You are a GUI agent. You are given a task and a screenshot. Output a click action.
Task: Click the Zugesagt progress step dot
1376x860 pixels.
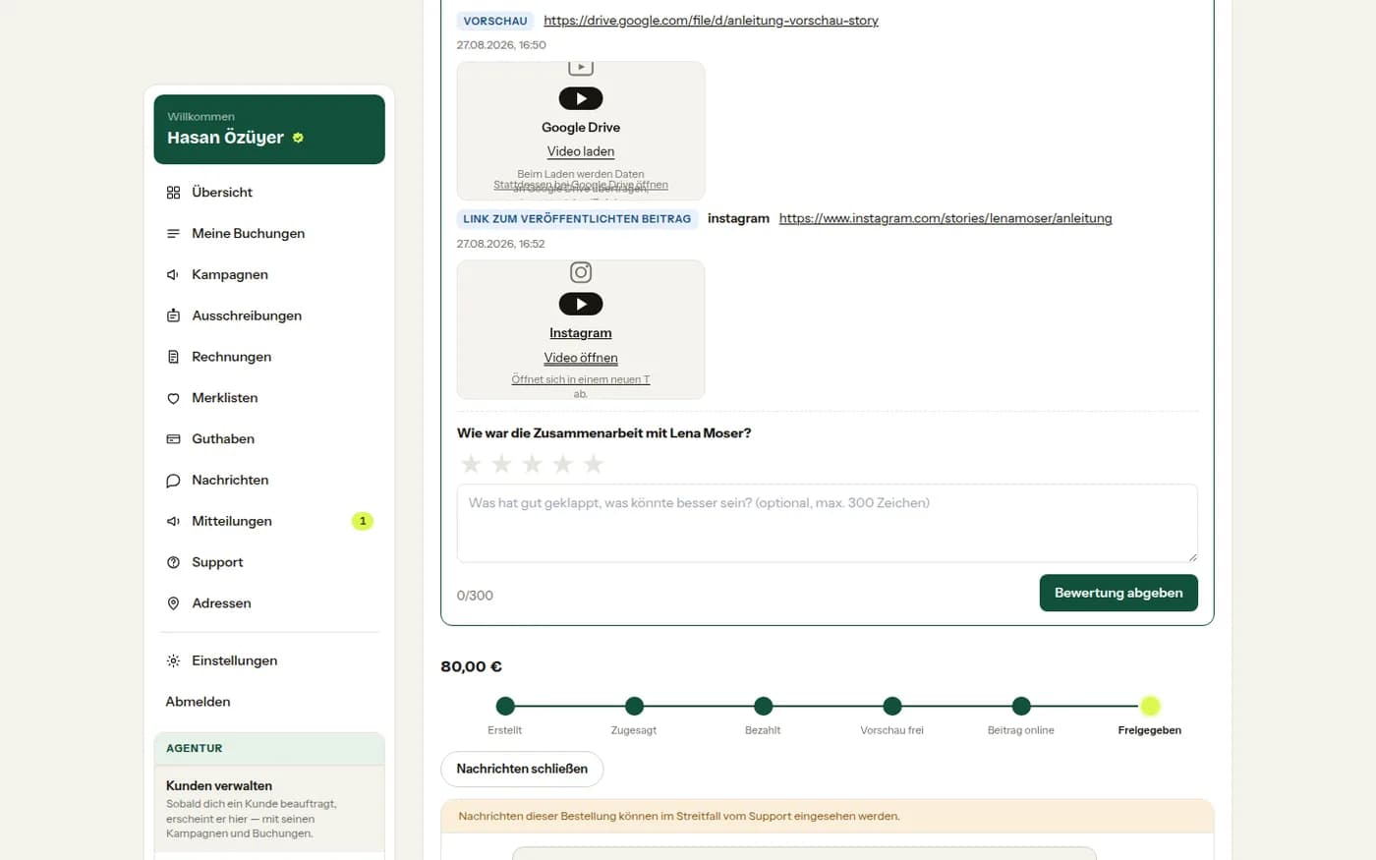[x=634, y=706]
